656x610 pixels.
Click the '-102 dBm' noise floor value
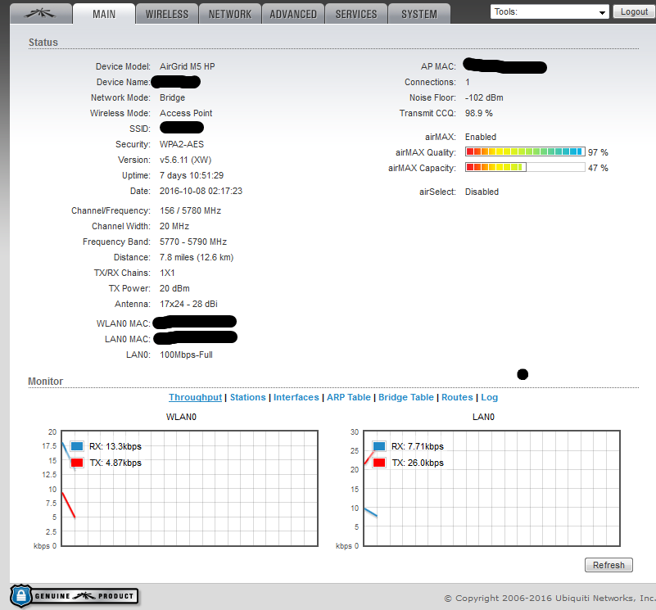point(484,97)
